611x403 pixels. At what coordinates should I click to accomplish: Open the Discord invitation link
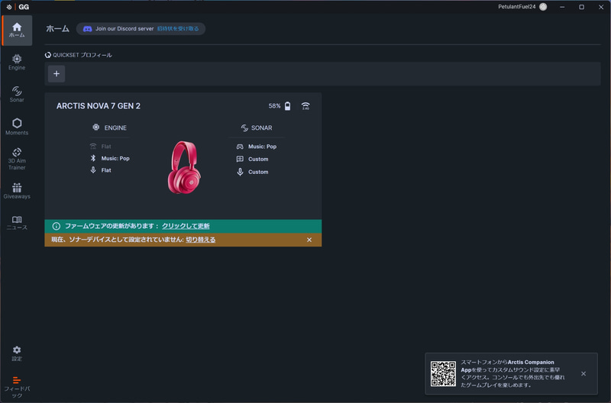tap(178, 29)
